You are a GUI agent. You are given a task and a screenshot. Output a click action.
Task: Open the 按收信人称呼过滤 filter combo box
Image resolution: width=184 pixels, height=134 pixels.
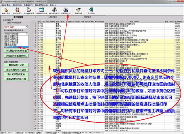pos(27,34)
